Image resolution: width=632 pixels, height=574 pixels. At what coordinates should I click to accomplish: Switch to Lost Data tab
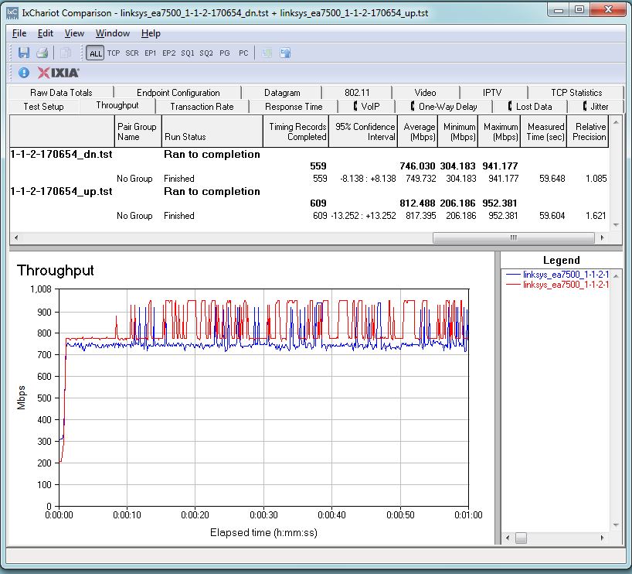[x=529, y=107]
